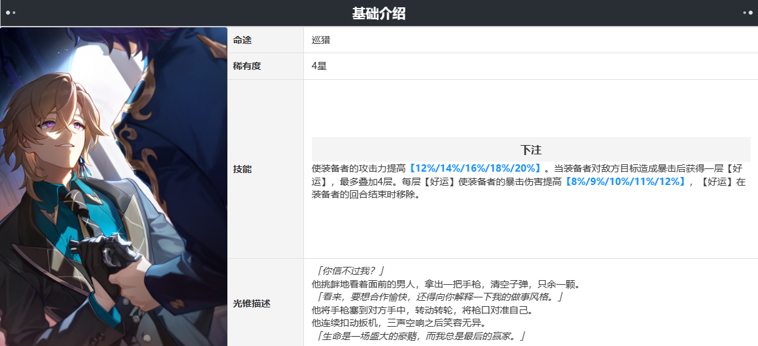Click the two dots left of header
The height and width of the screenshot is (346, 758).
[x=10, y=13]
